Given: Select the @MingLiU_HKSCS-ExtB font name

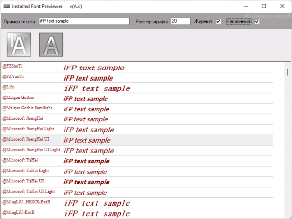Looking at the screenshot, I should click(26, 202).
